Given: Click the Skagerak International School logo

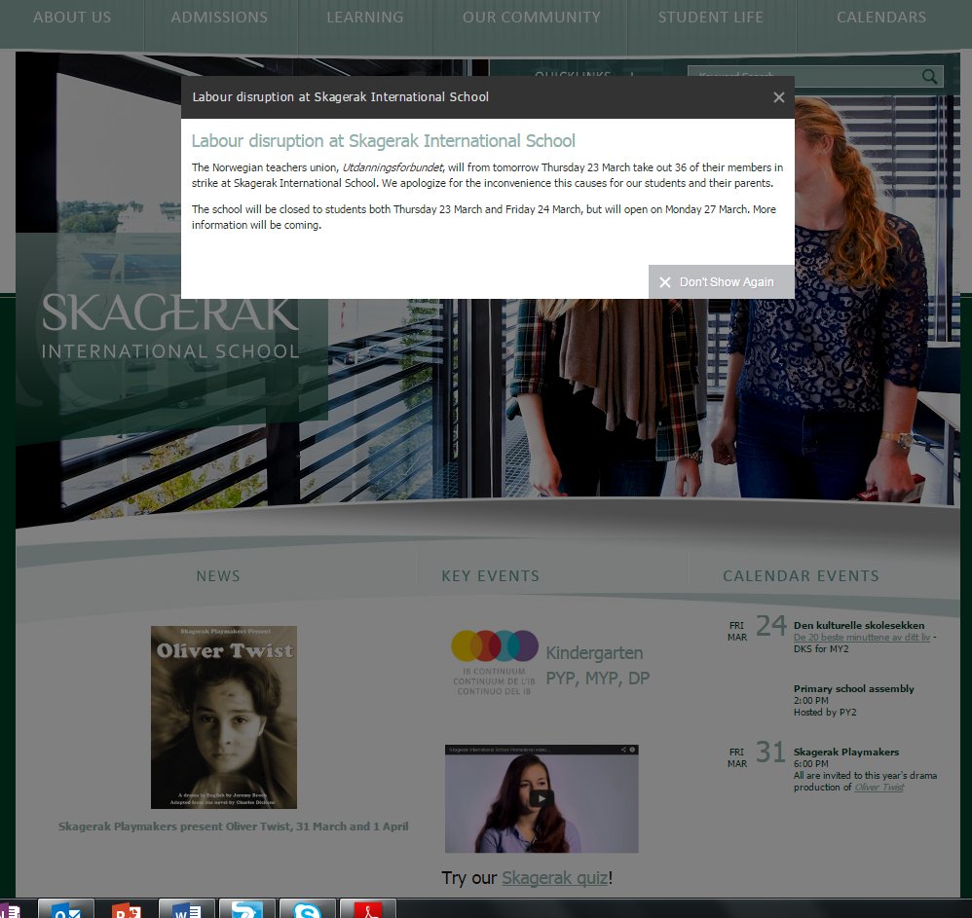Looking at the screenshot, I should 169,325.
